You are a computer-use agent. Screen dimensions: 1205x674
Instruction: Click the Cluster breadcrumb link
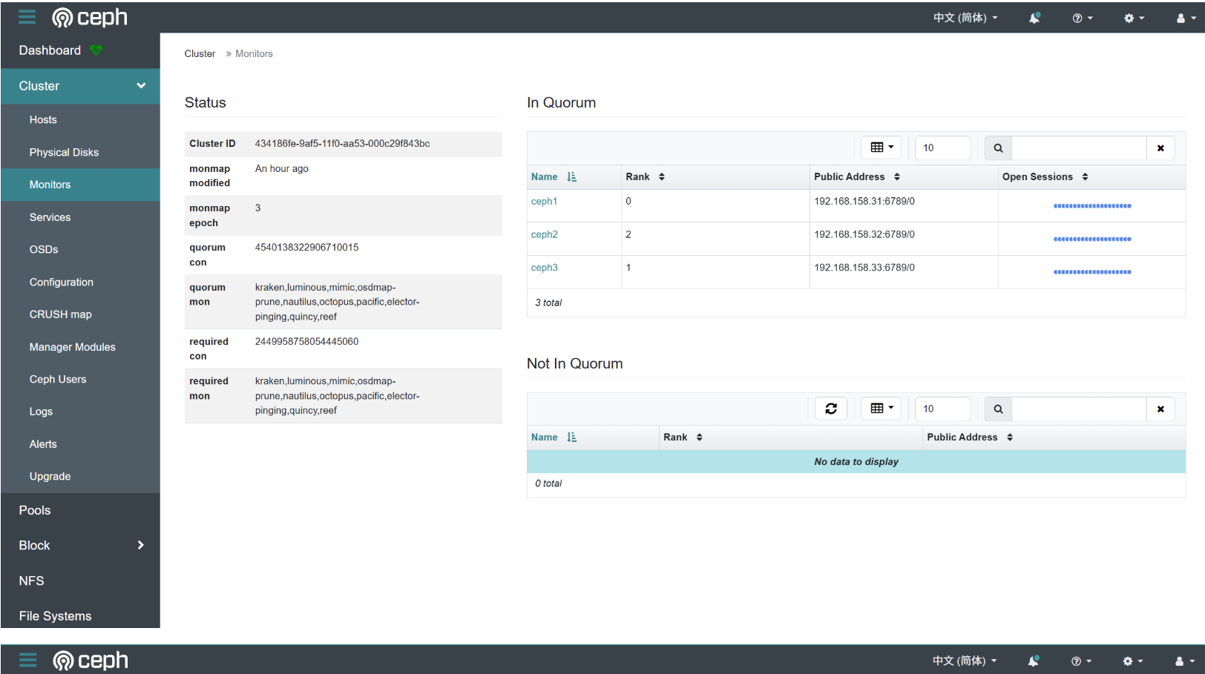[200, 54]
